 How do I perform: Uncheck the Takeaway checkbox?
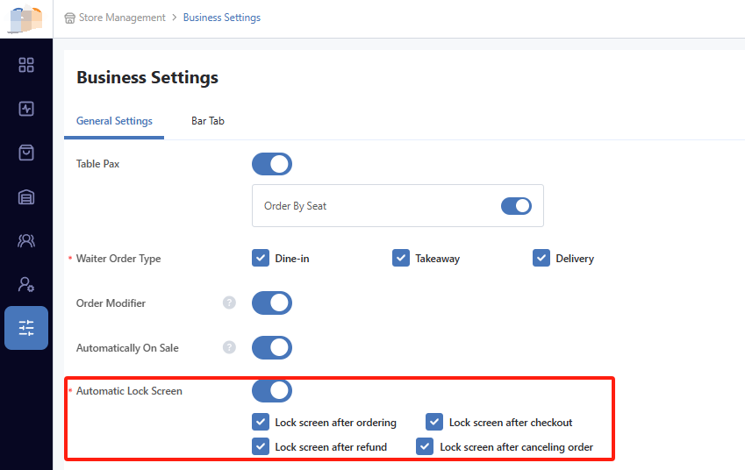pyautogui.click(x=400, y=258)
